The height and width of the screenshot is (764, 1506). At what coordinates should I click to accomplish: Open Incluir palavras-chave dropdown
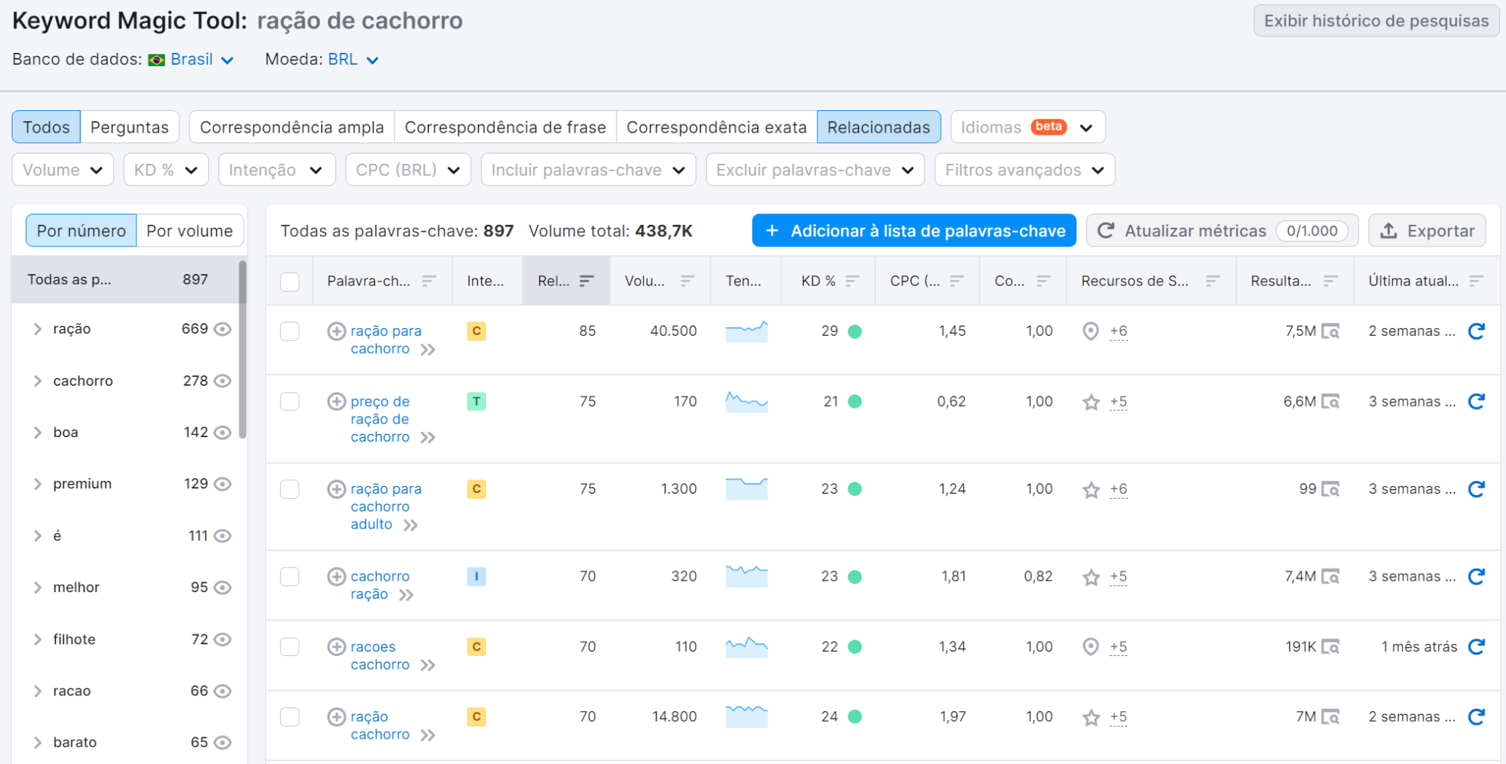tap(588, 170)
